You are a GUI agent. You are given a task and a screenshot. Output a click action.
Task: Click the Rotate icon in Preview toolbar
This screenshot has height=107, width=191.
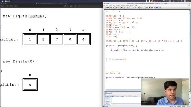(71, 6)
